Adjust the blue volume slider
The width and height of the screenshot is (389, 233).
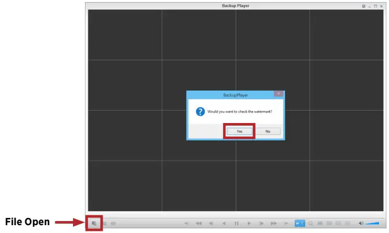pyautogui.click(x=372, y=223)
